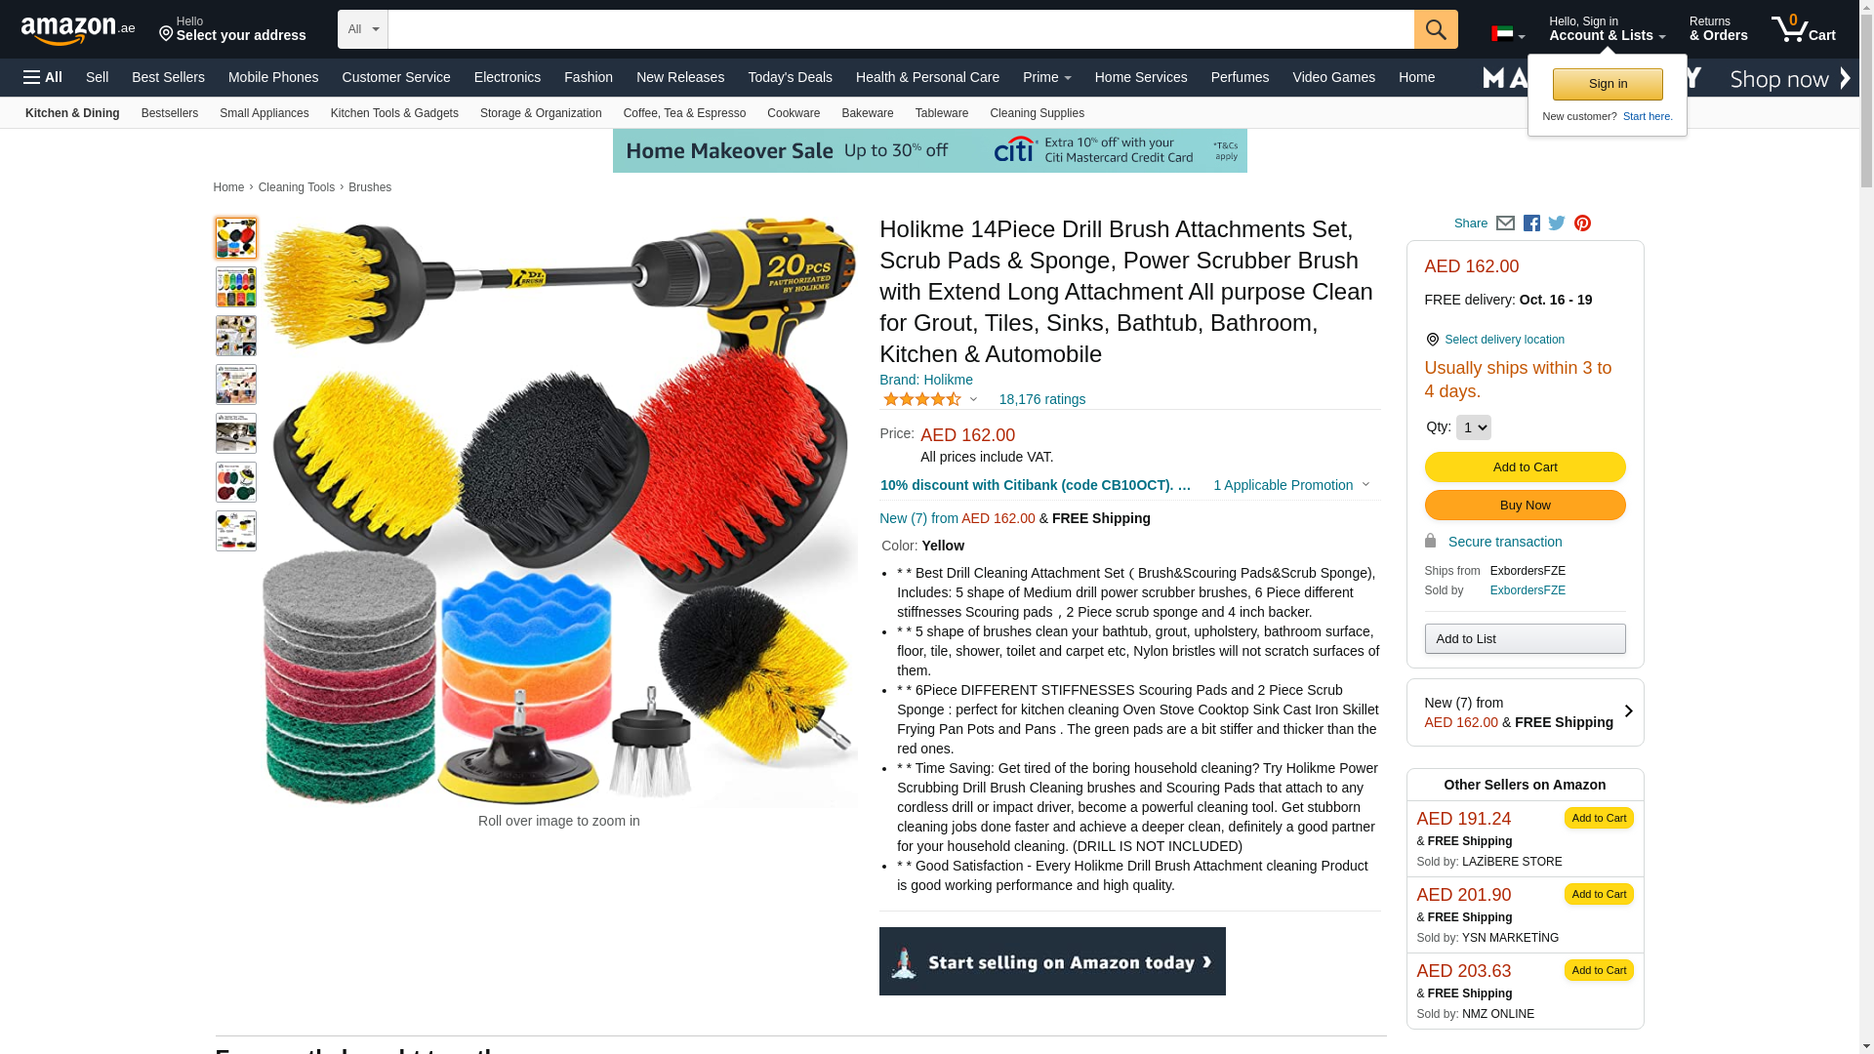Viewport: 1874px width, 1054px height.
Task: Open the All hamburger menu
Action: [x=43, y=77]
